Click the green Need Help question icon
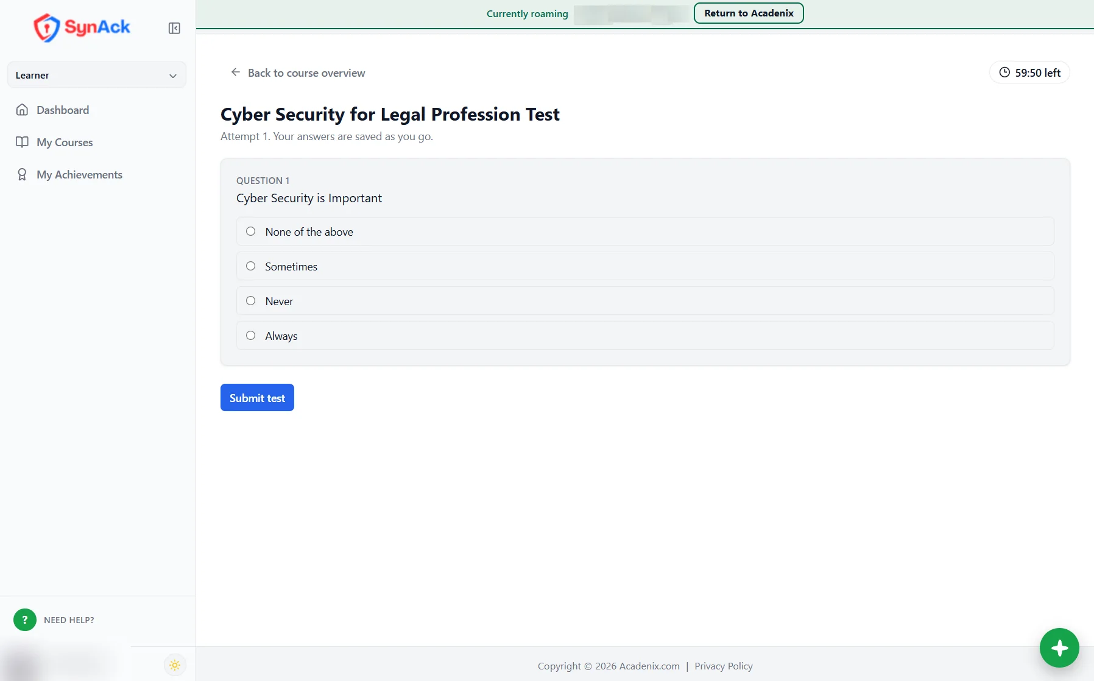The width and height of the screenshot is (1094, 681). [x=25, y=619]
